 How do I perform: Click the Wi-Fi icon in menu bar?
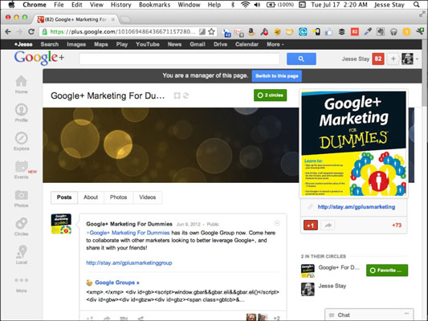(246, 5)
